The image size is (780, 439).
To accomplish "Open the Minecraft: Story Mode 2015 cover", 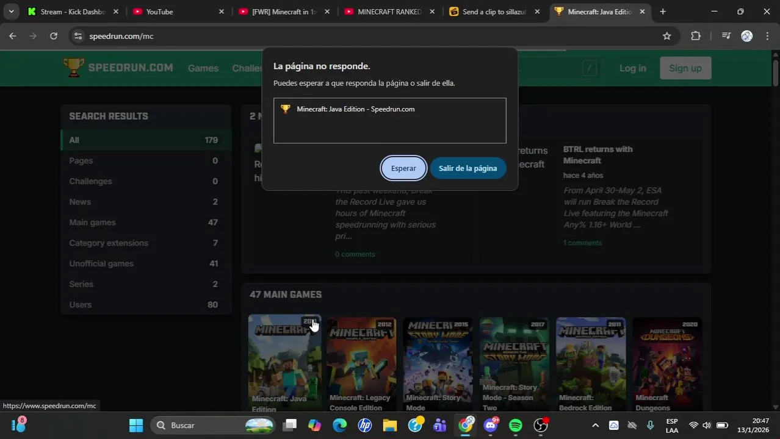I will click(438, 365).
